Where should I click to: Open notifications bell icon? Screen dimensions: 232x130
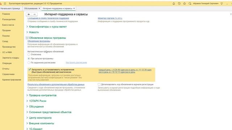click(174, 3)
